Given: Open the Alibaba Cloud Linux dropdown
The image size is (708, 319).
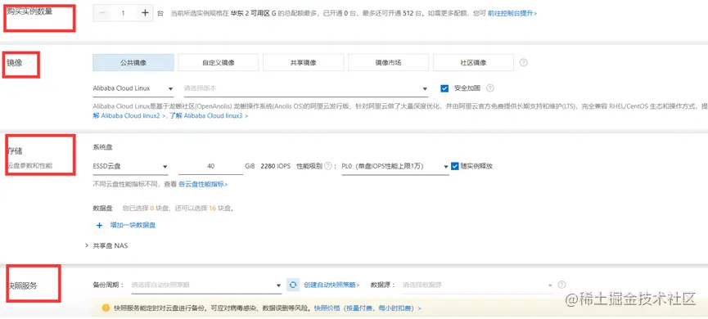Looking at the screenshot, I should [133, 88].
